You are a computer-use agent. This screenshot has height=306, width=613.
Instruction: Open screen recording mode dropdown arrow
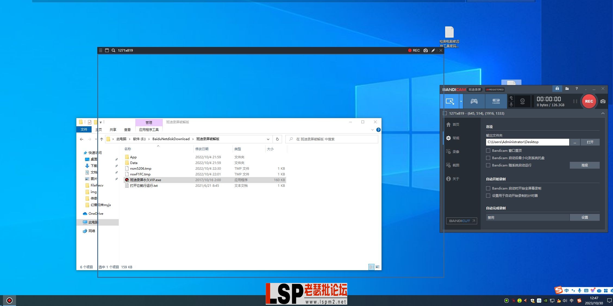coord(461,101)
